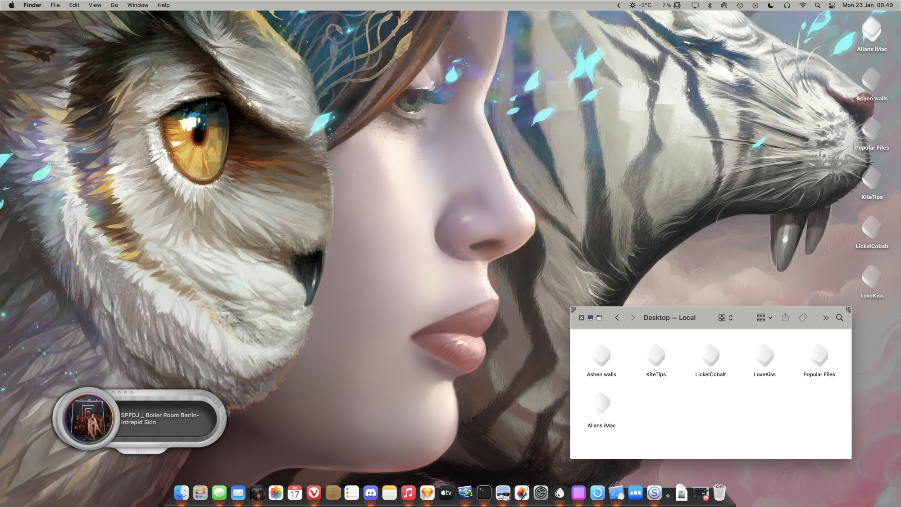Select LickelCobalt in the Finder window
901x507 pixels.
(x=710, y=361)
